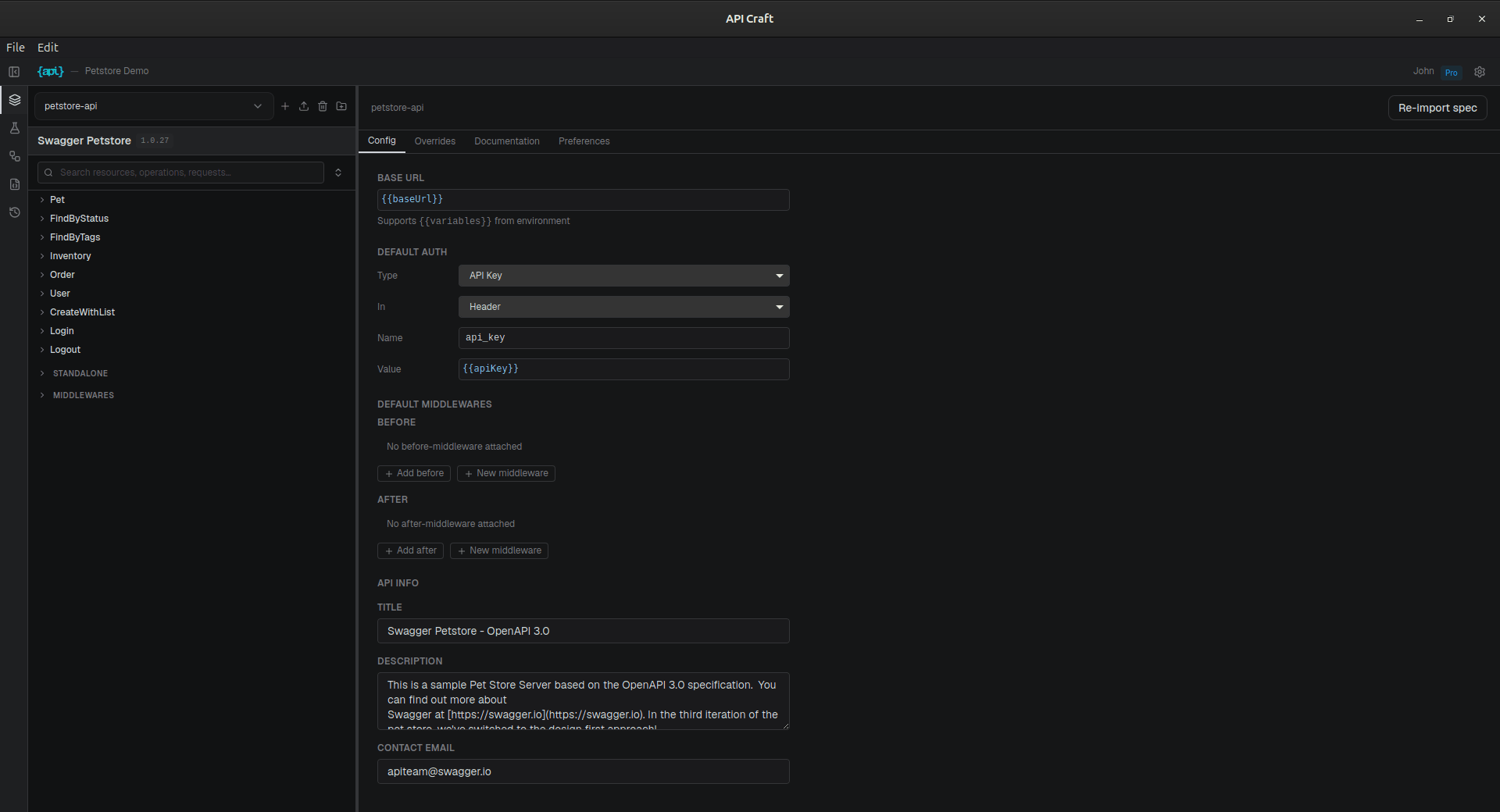1500x812 pixels.
Task: Switch to the Overrides tab
Action: click(435, 141)
